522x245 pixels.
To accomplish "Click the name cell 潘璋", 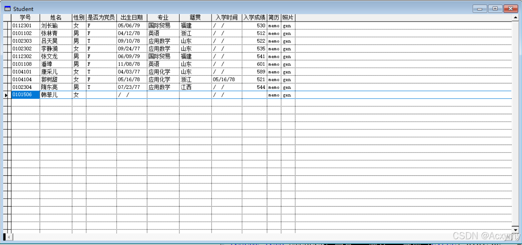I will pos(56,64).
